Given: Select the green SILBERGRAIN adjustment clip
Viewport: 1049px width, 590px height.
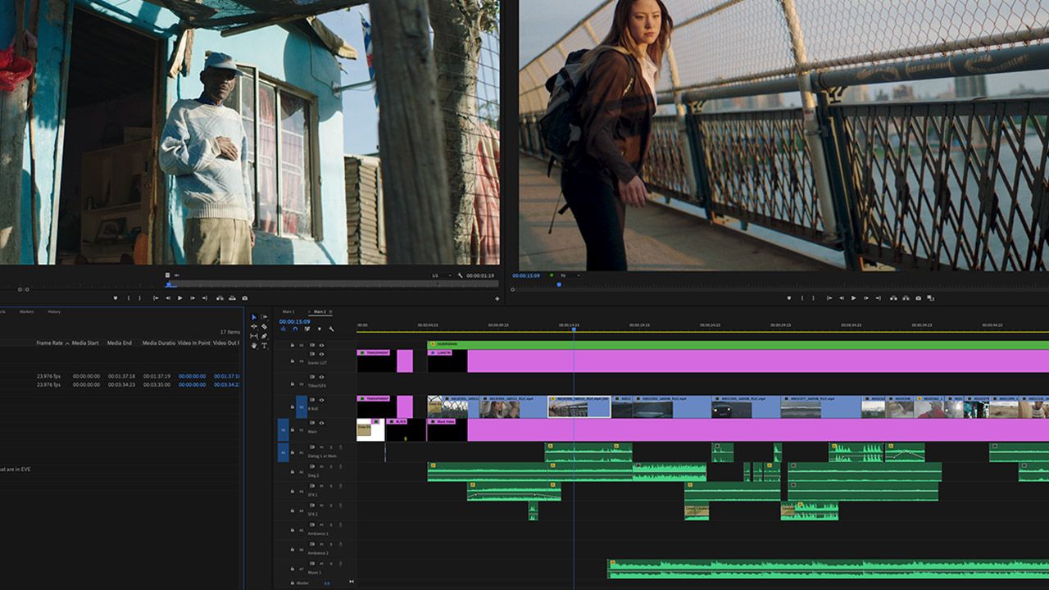Looking at the screenshot, I should (x=738, y=344).
